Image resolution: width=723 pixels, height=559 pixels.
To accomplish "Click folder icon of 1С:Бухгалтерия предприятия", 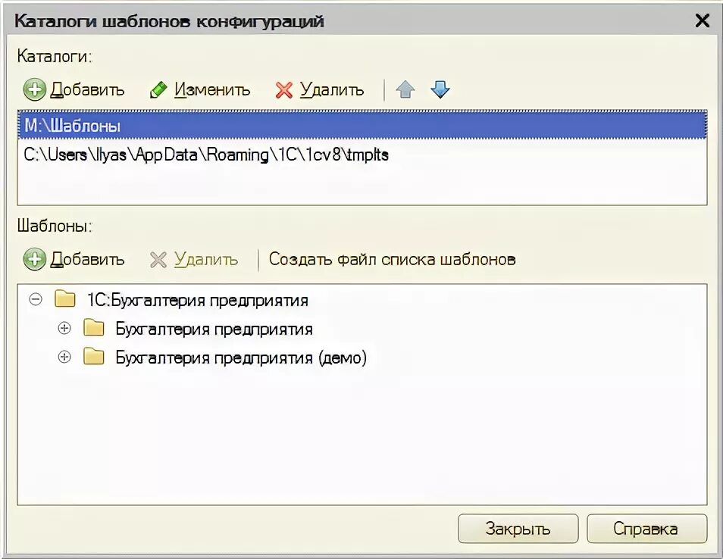I will click(64, 299).
